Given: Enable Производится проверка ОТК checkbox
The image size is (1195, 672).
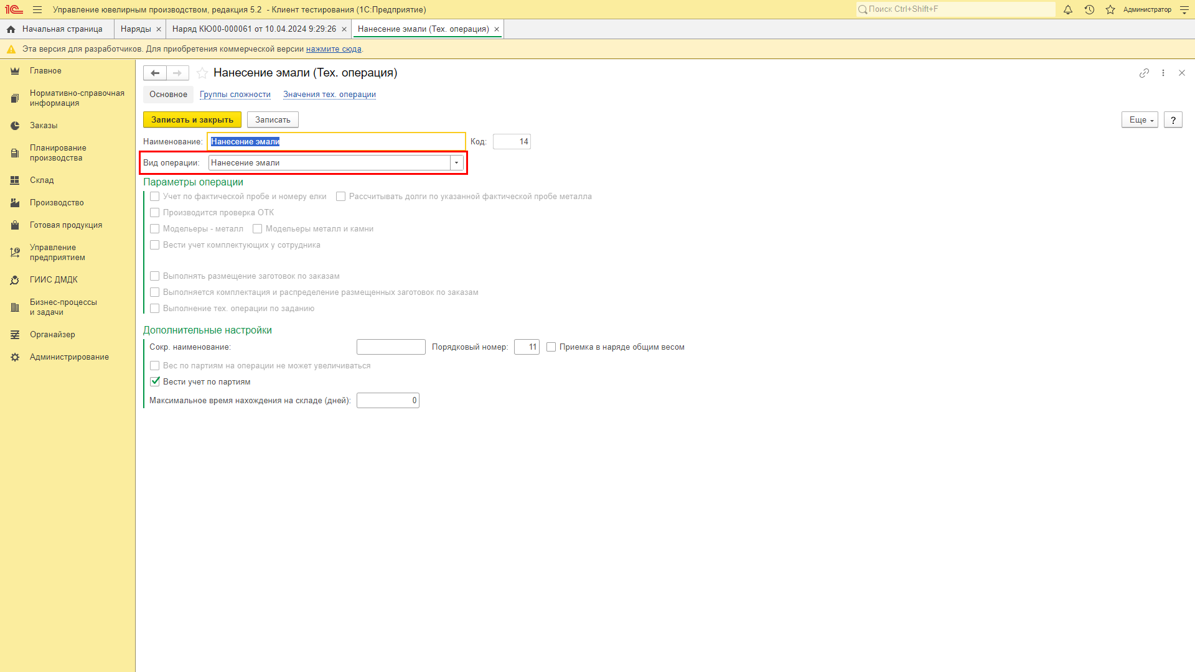Looking at the screenshot, I should coord(155,213).
